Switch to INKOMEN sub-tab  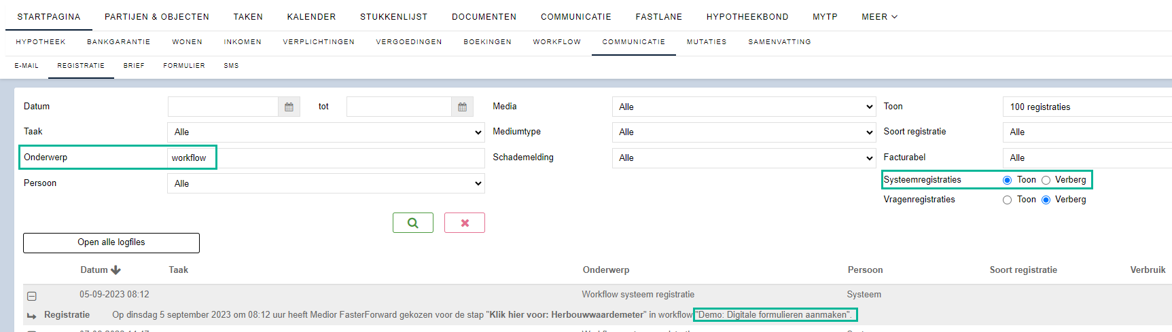coord(243,42)
